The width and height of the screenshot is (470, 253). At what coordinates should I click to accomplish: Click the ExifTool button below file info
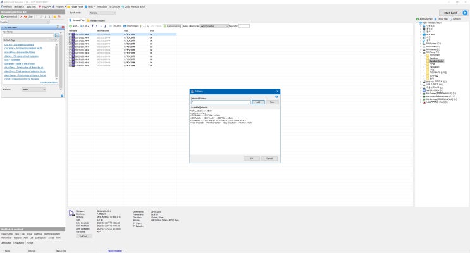[83, 237]
